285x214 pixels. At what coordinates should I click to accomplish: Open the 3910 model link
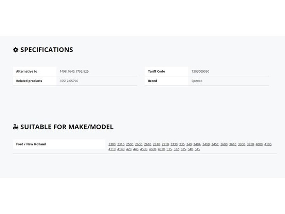click(250, 144)
